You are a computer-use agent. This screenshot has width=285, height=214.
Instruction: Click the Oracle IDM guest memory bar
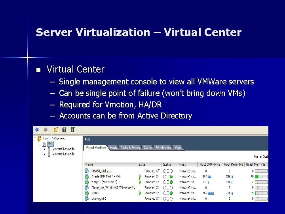(x=261, y=176)
